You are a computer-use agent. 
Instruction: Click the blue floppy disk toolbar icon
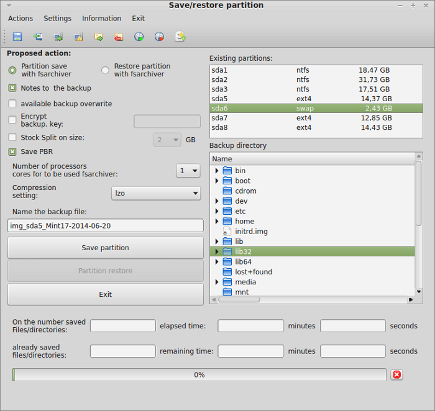point(17,37)
